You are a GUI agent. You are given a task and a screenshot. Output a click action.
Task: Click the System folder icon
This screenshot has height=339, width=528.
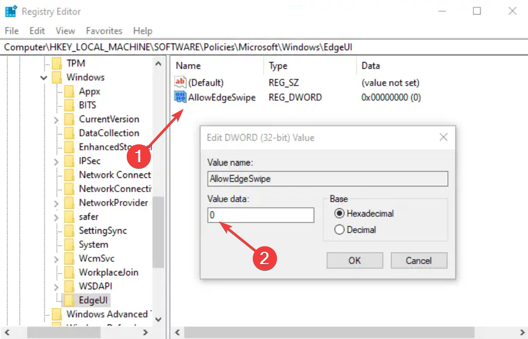(x=69, y=244)
